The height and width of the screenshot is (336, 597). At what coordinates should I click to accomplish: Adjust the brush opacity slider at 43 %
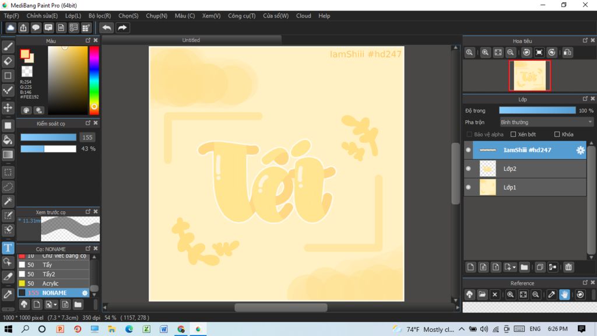coord(48,149)
